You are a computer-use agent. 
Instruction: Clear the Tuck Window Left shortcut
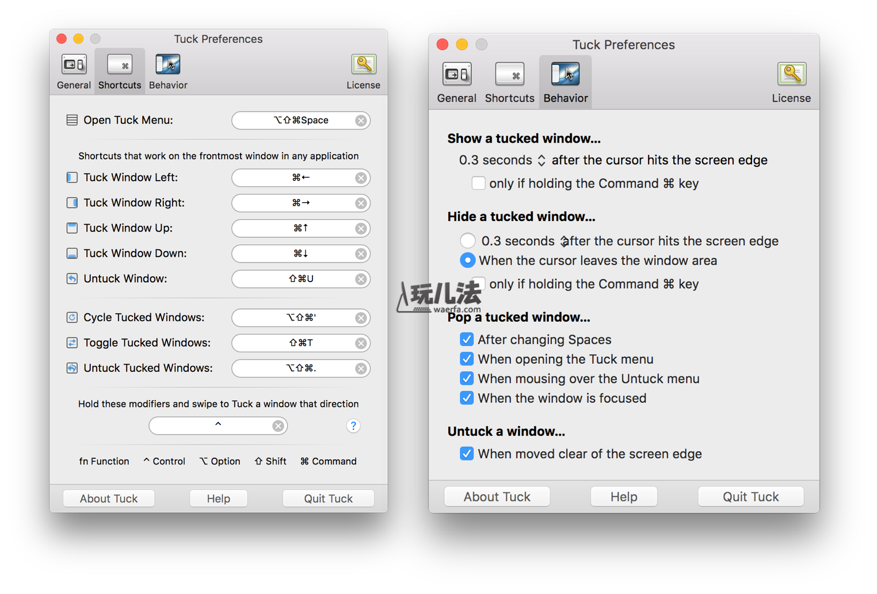coord(361,178)
